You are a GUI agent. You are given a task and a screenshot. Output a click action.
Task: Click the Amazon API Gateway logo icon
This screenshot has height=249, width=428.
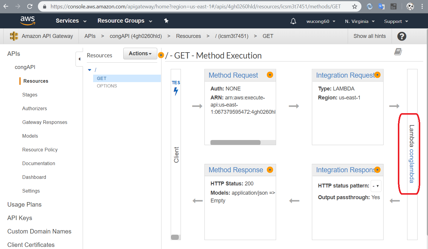pyautogui.click(x=14, y=36)
